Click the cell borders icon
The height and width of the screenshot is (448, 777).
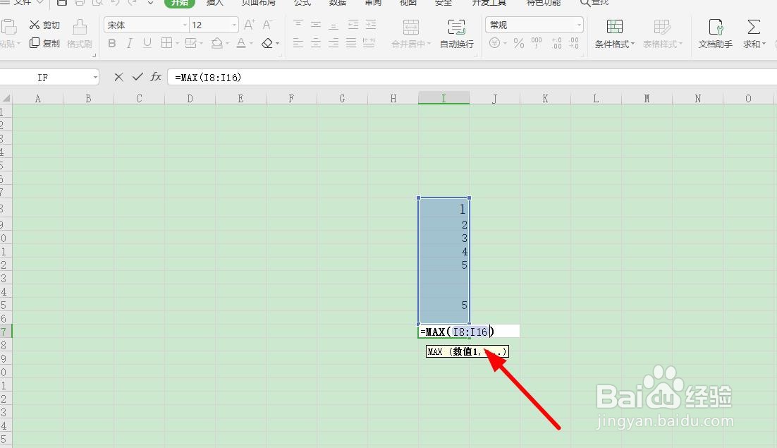pos(166,43)
